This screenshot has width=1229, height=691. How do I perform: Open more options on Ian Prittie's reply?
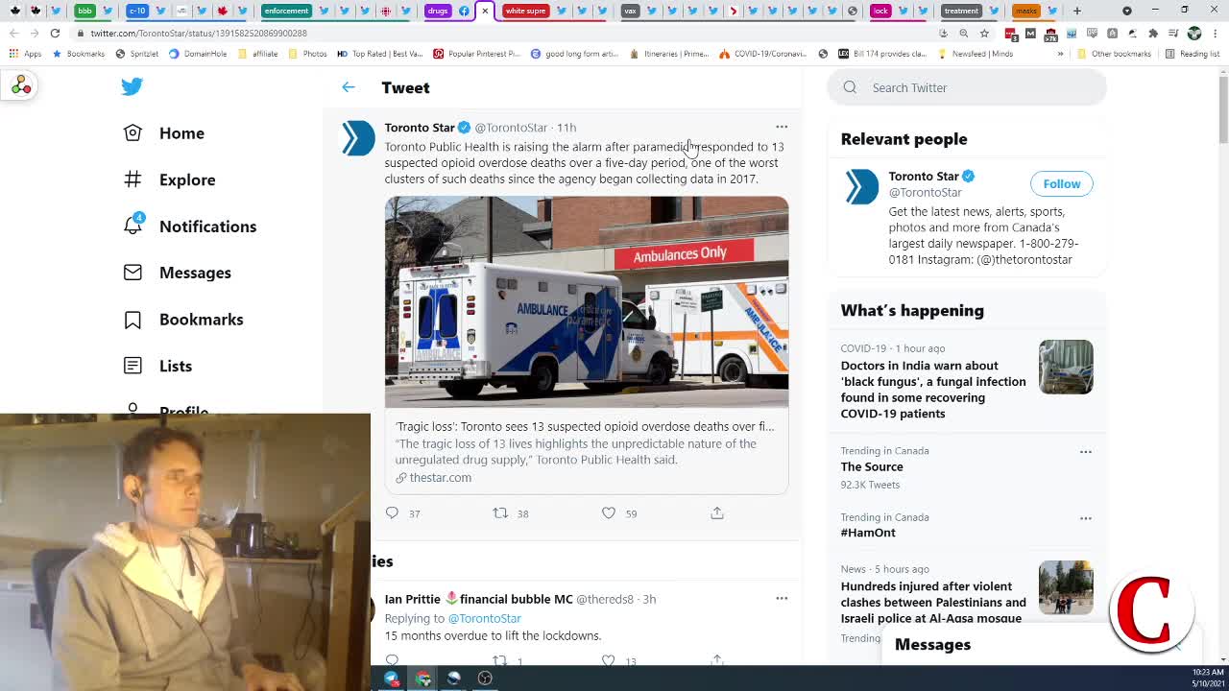tap(782, 598)
